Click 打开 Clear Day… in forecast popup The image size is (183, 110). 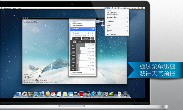[77, 24]
